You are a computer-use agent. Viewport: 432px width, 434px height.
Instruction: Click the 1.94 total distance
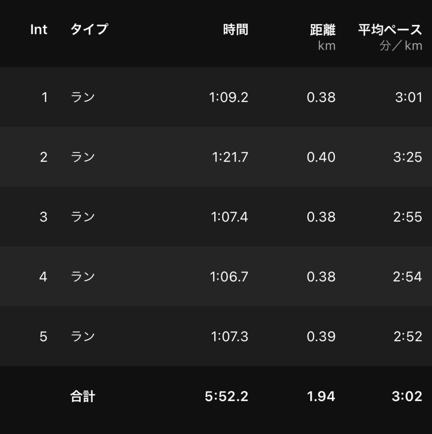pyautogui.click(x=321, y=396)
